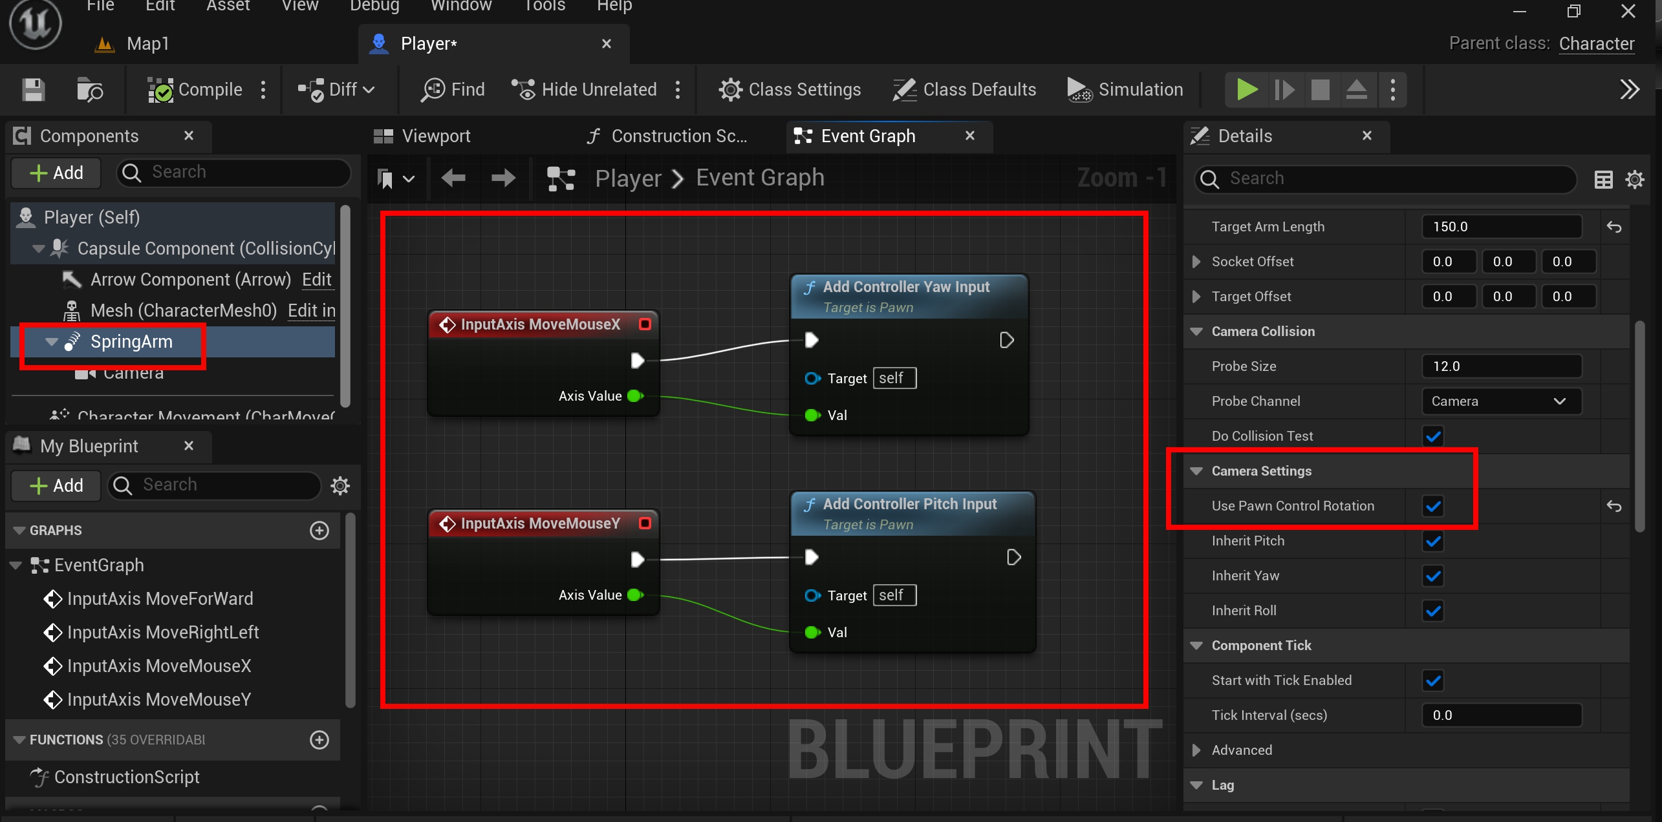Viewport: 1662px width, 822px height.
Task: Click the Add Controller Pitch Input node header
Action: pos(912,513)
